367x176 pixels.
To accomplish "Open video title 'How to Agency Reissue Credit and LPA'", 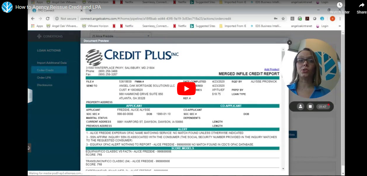I will tap(58, 7).
